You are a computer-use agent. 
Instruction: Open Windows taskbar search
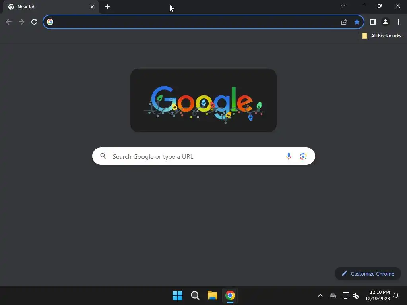click(x=195, y=295)
